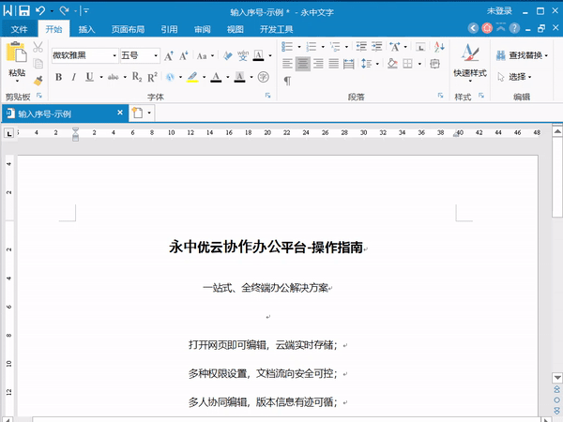Apply Subscript formatting with R₂ icon
This screenshot has width=563, height=422.
coord(137,77)
